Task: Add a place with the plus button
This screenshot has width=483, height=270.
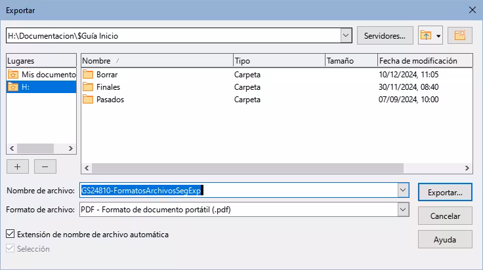Action: [x=18, y=166]
